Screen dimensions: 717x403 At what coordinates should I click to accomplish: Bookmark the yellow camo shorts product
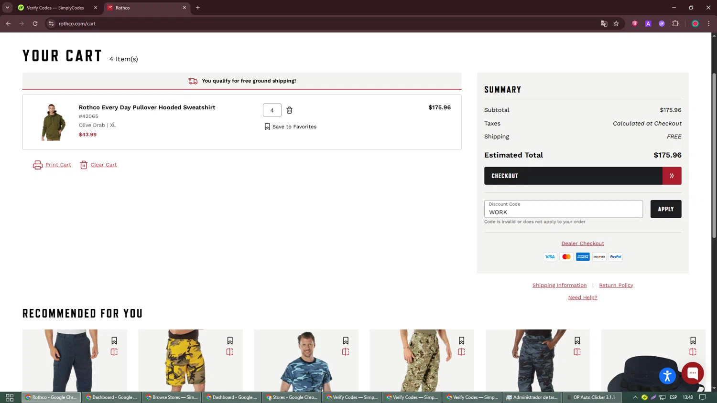230,340
